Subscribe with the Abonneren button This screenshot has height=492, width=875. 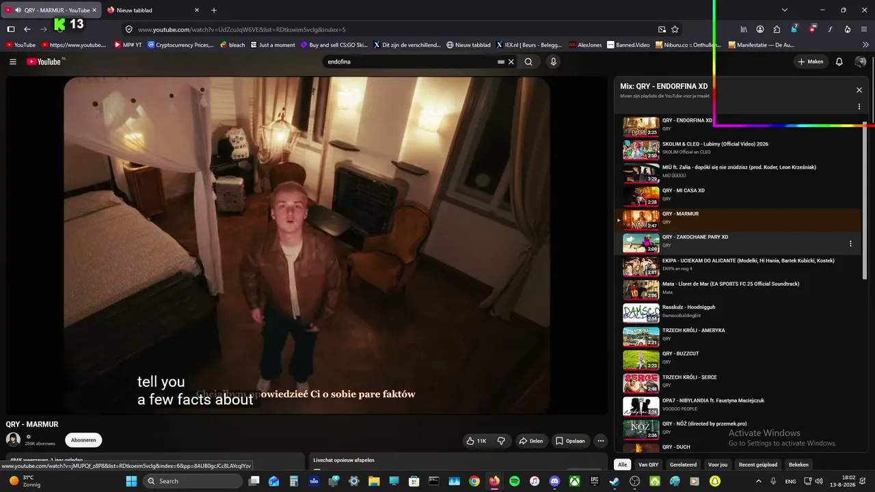[x=83, y=440]
